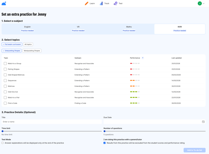The height and width of the screenshot is (154, 209).
Task: Click the Odd One Out topic name
Action: (x=13, y=92)
